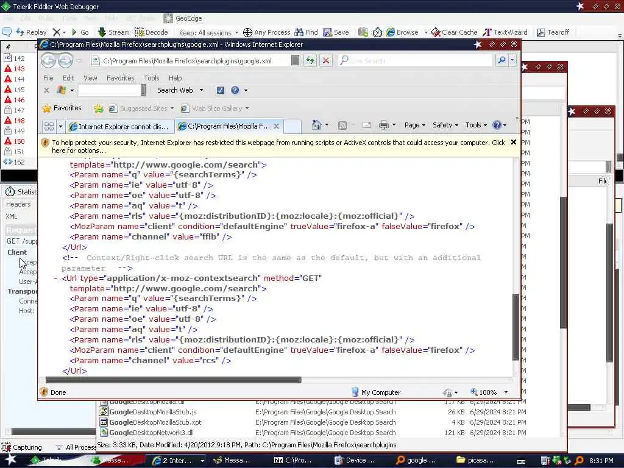Click Quick Tabs grid icon
The width and height of the screenshot is (624, 468).
pos(49,127)
